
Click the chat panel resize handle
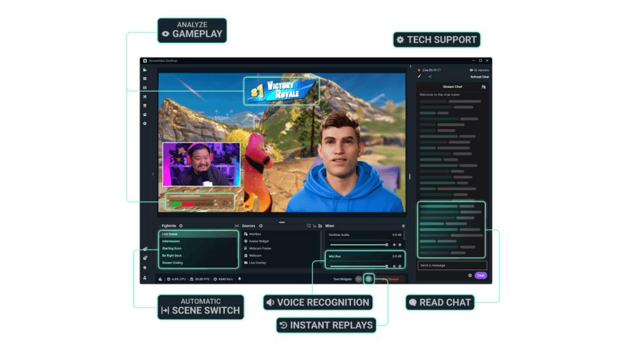(410, 177)
